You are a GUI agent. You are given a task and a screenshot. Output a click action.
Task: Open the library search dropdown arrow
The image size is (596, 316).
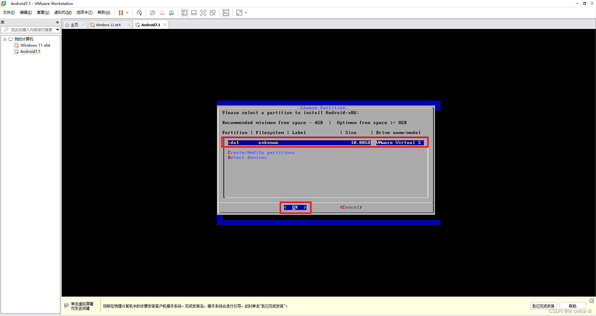[x=57, y=30]
